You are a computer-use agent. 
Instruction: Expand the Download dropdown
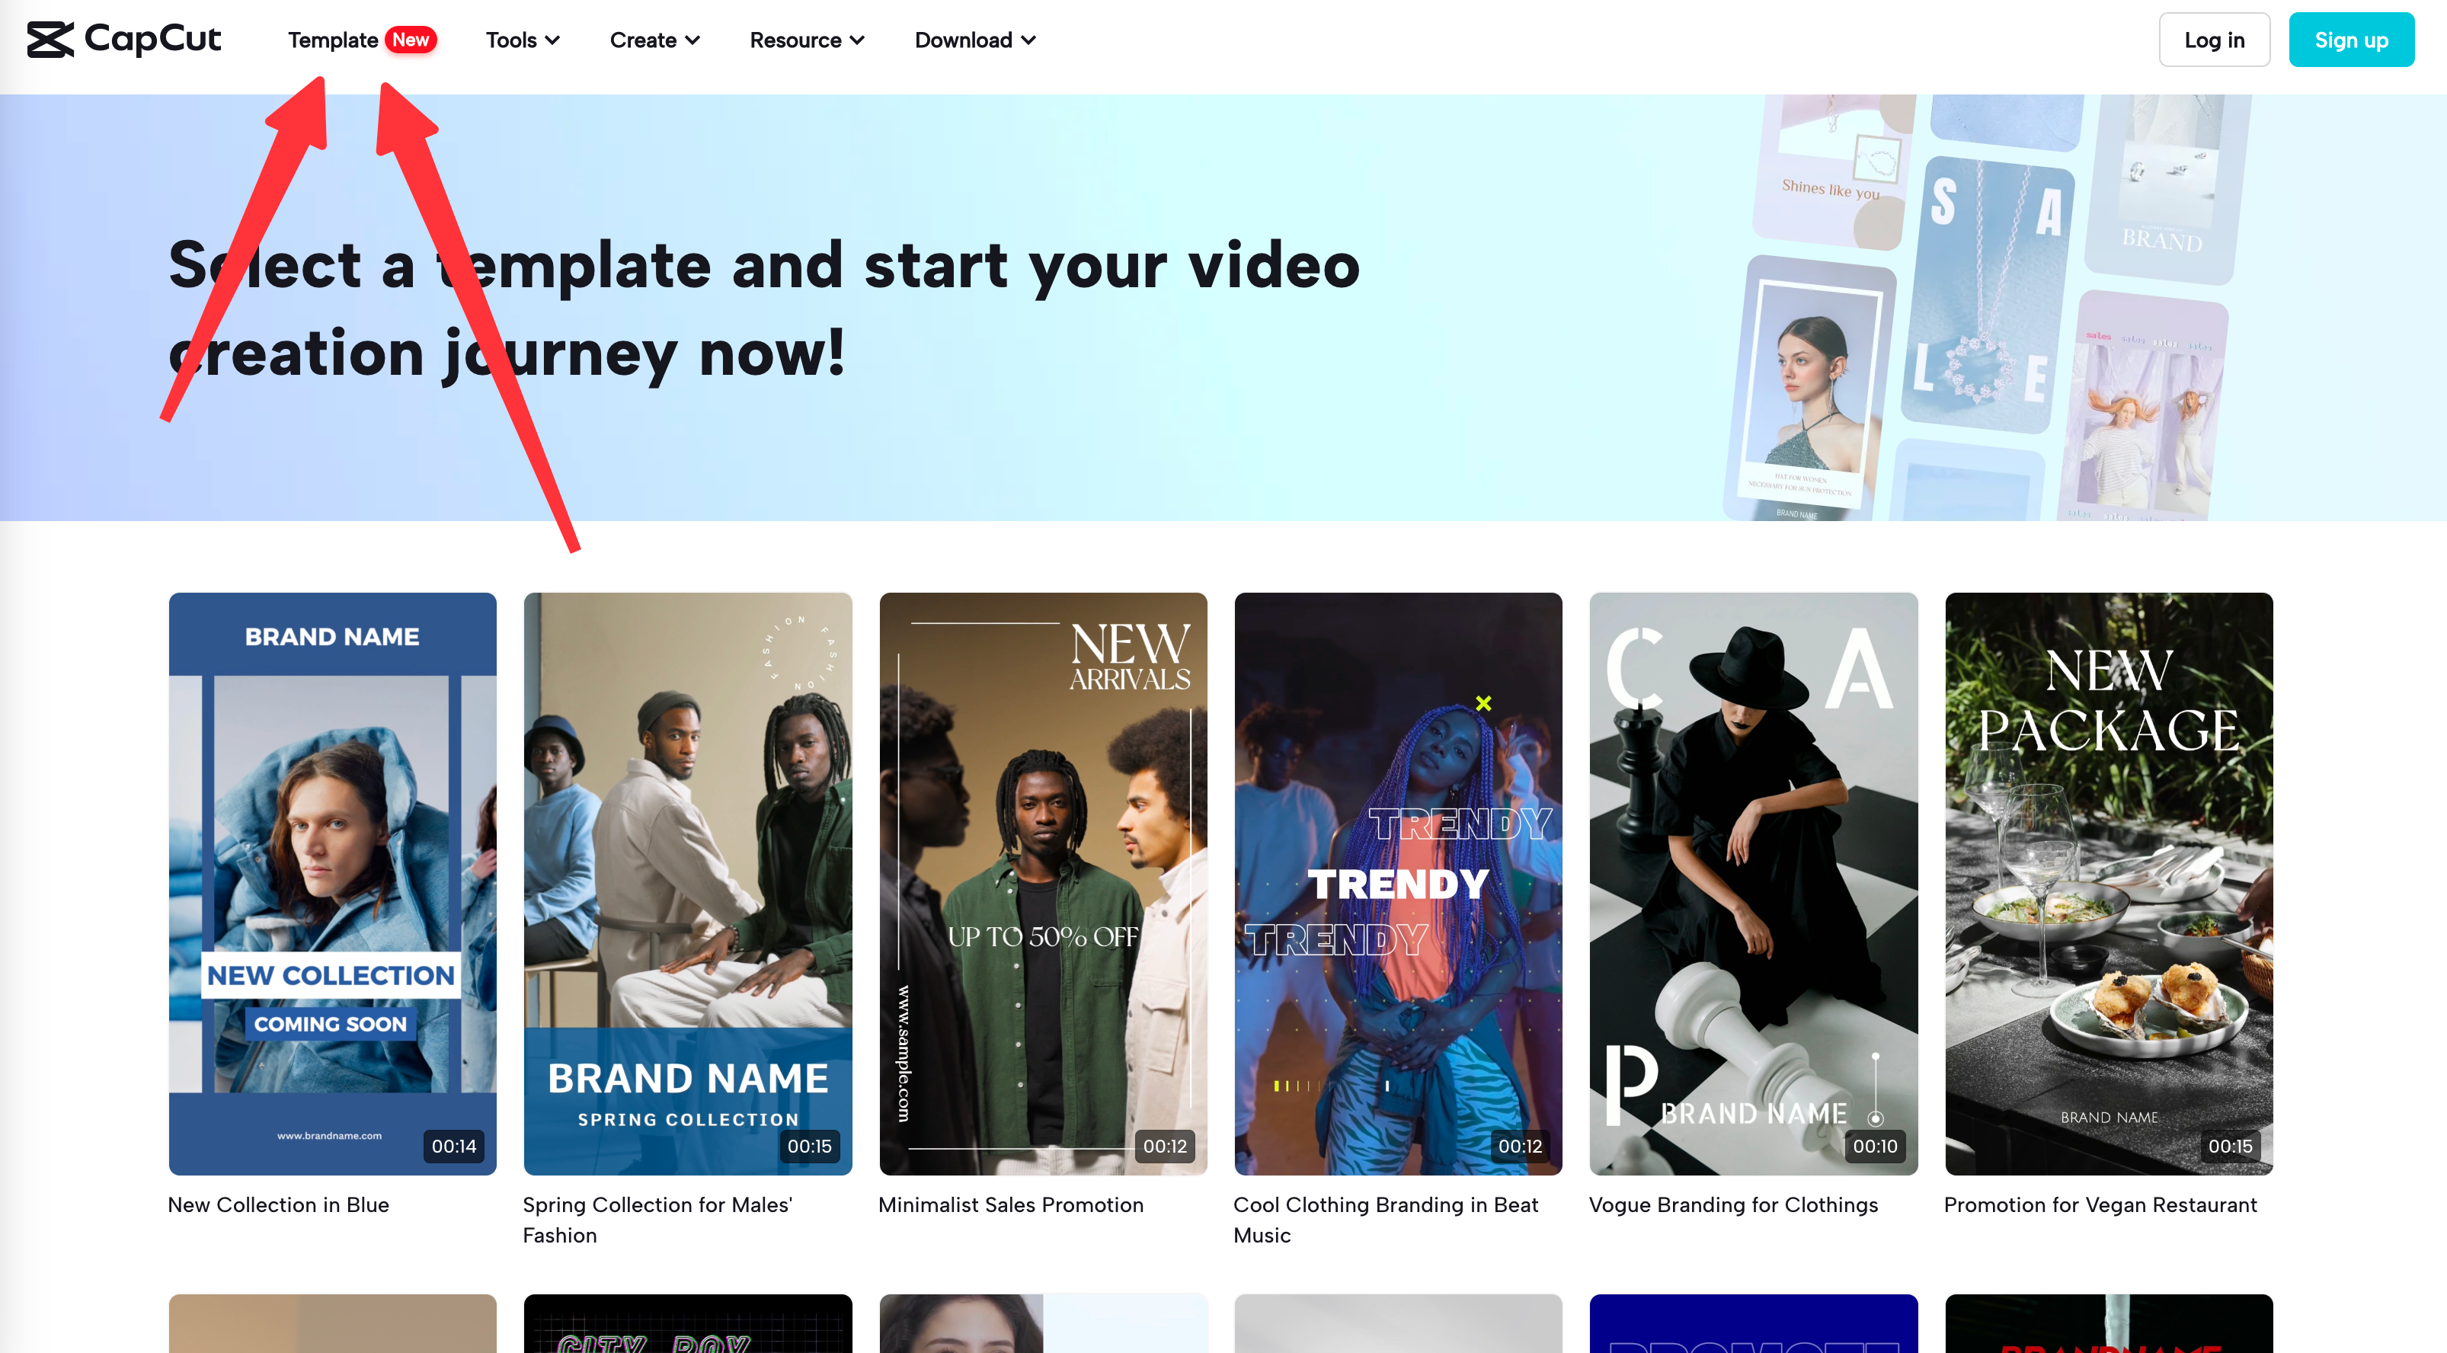click(x=974, y=40)
